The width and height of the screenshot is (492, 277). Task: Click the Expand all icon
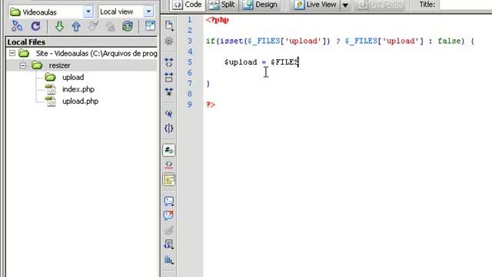tap(169, 92)
